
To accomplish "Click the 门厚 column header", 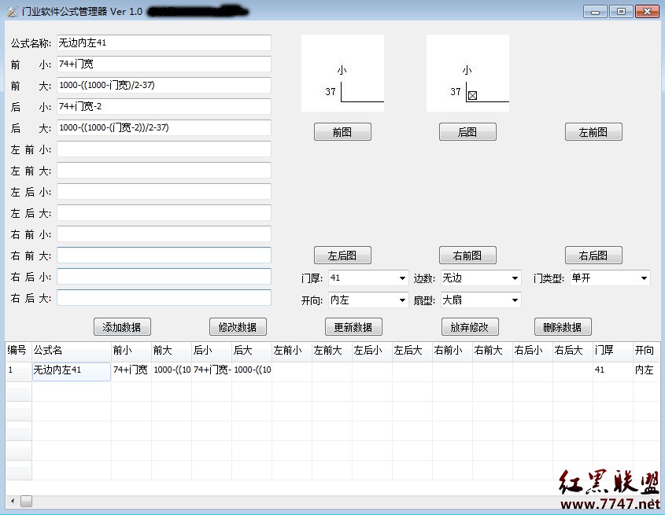I will click(x=613, y=351).
